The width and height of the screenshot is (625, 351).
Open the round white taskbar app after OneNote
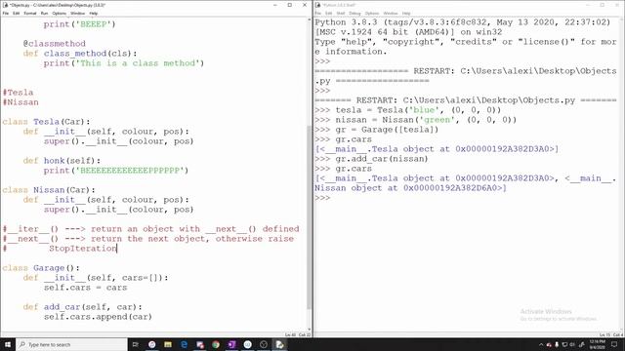click(x=247, y=344)
